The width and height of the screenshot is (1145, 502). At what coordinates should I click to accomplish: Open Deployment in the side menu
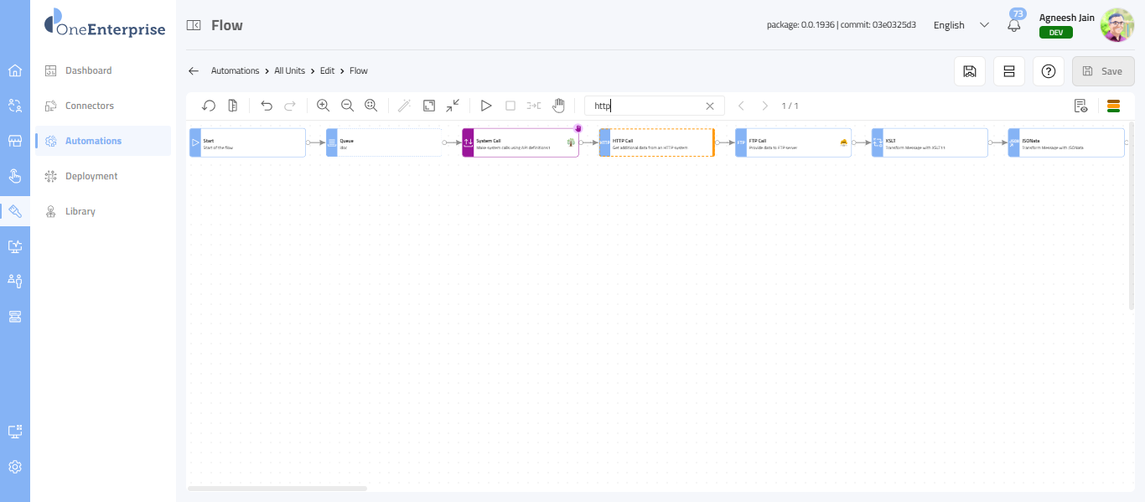[91, 176]
